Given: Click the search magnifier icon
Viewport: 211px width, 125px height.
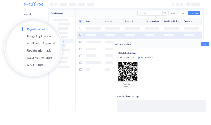Looking at the screenshot, I should 140,13.
